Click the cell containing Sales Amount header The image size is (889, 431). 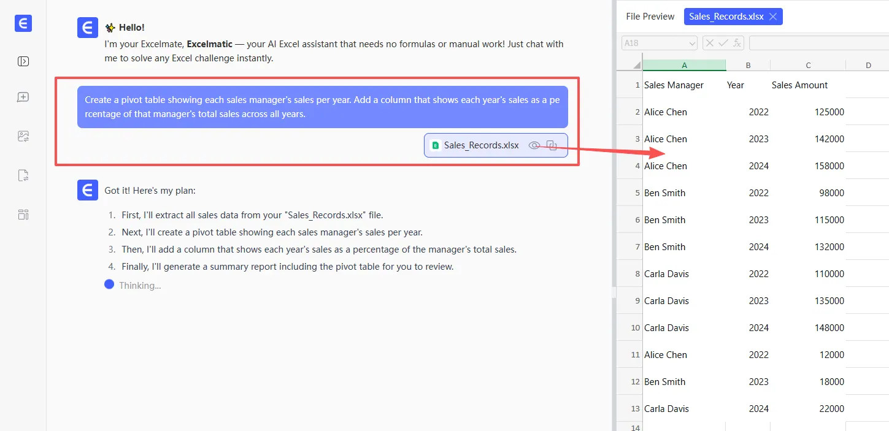pos(799,85)
